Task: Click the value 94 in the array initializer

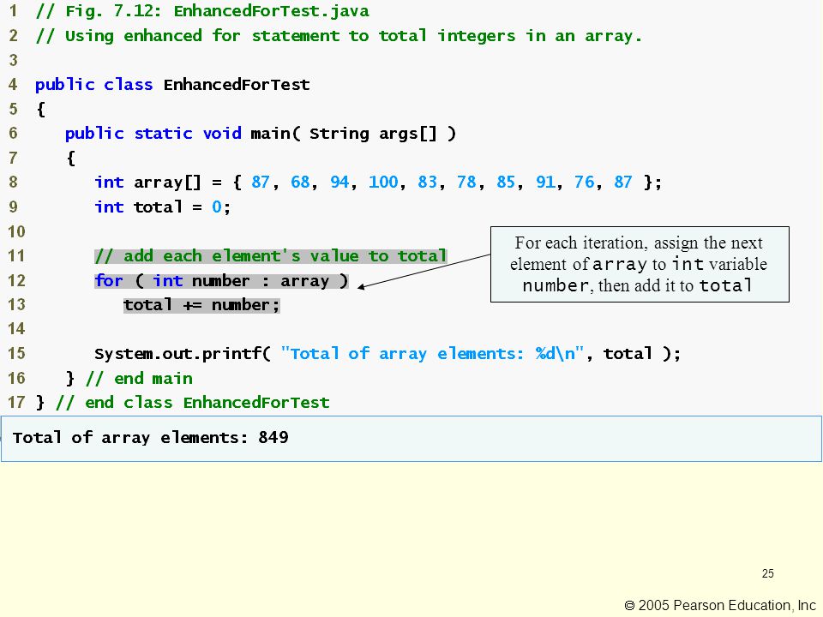Action: pyautogui.click(x=339, y=182)
